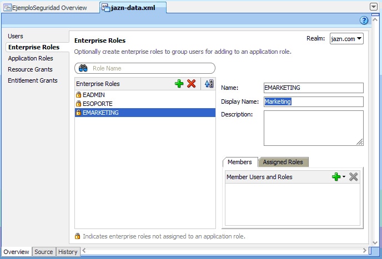
Task: Sort enterprise roles alphabetically
Action: point(209,84)
